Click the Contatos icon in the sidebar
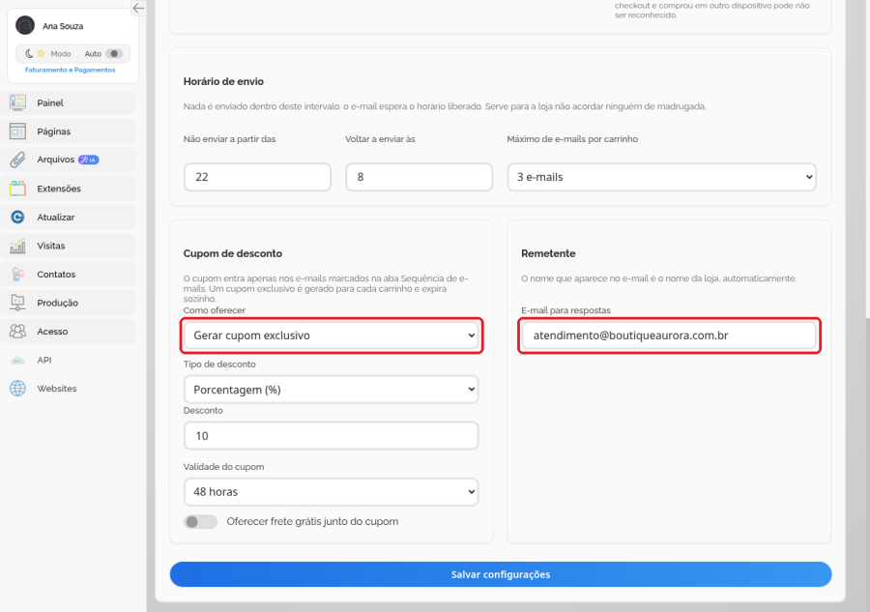870x612 pixels. pyautogui.click(x=17, y=275)
